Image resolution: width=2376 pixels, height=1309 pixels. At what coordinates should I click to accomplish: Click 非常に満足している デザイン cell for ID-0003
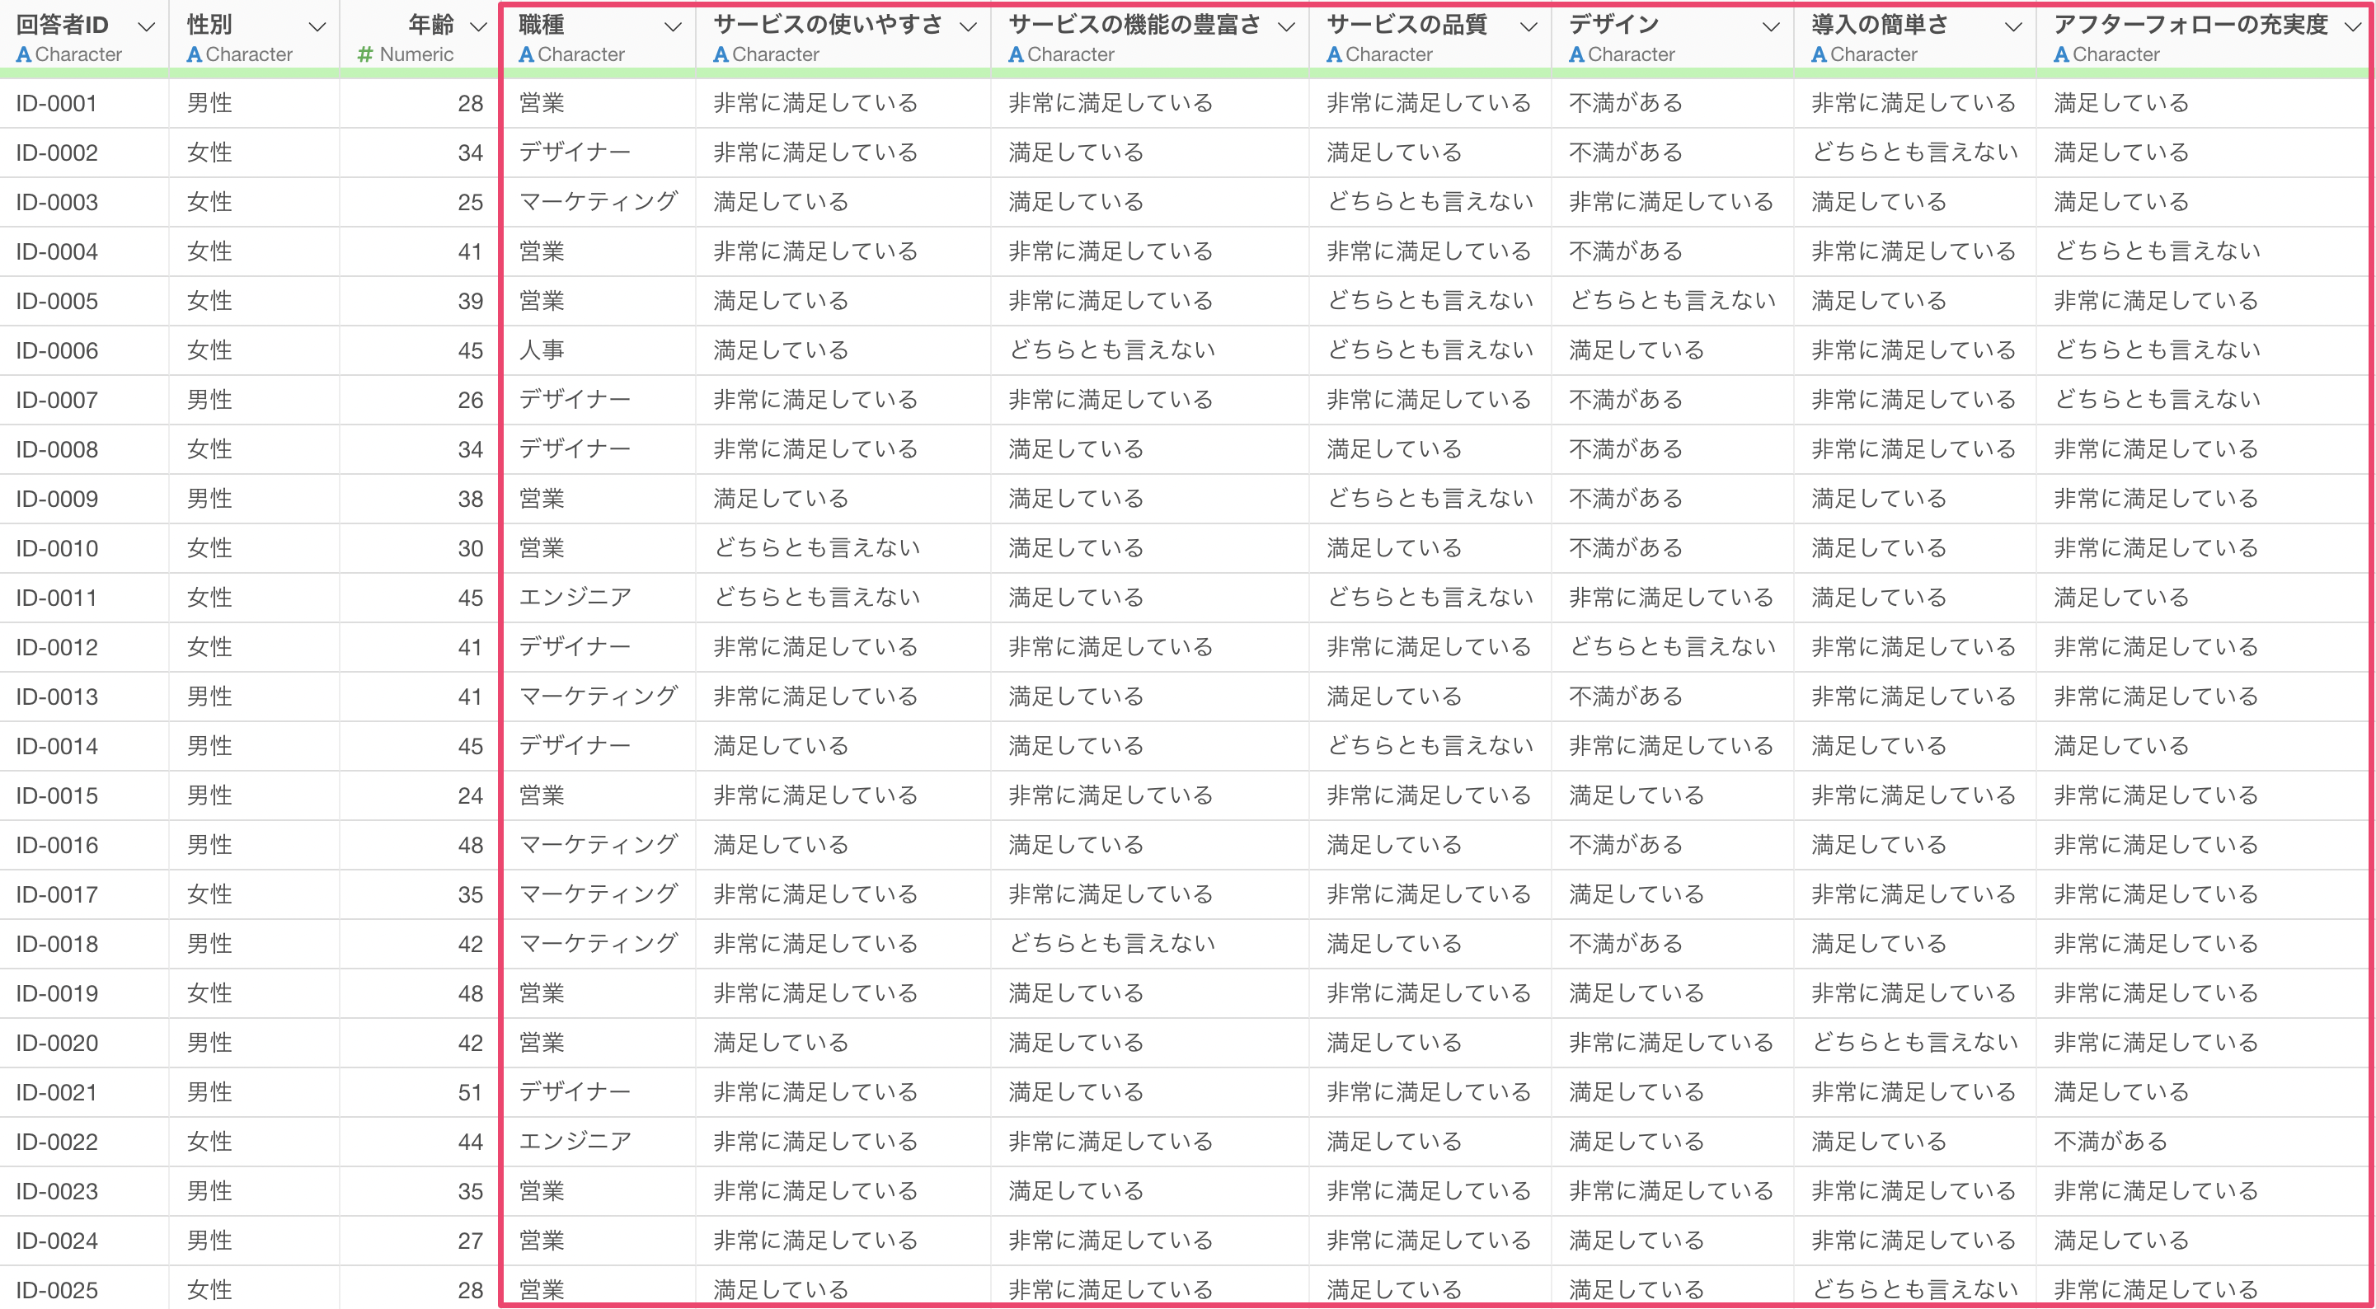pyautogui.click(x=1671, y=202)
